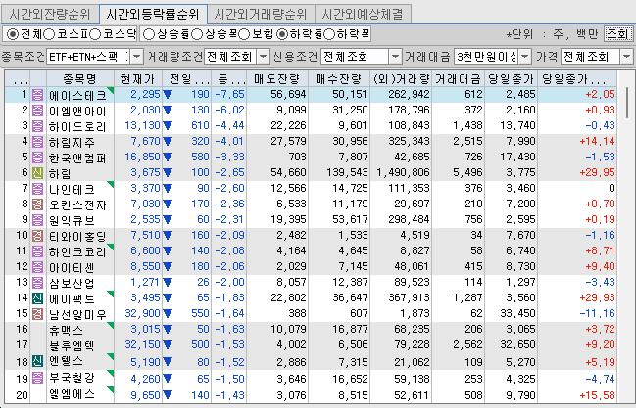Sort by 거래대금 column header
This screenshot has width=636, height=408.
point(458,79)
